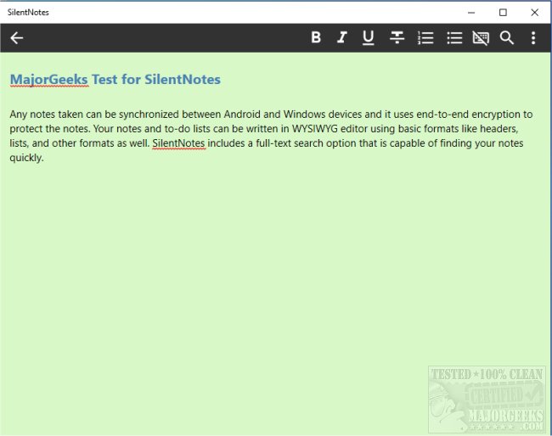This screenshot has height=436, width=552.
Task: Click the misspelled word 'SilentNotes' in the paragraph
Action: 178,143
